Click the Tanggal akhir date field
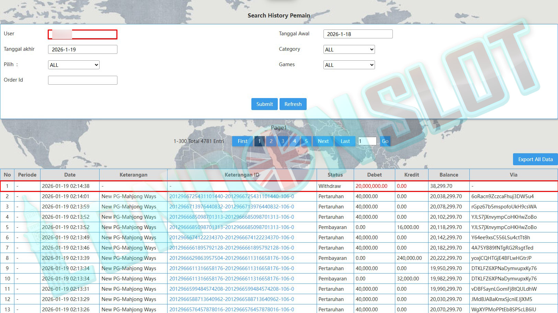The width and height of the screenshot is (558, 313). click(82, 50)
